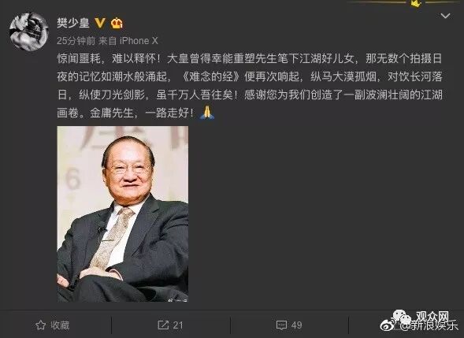Click the Weibo eye logo watermark
The width and height of the screenshot is (464, 338).
[x=388, y=325]
